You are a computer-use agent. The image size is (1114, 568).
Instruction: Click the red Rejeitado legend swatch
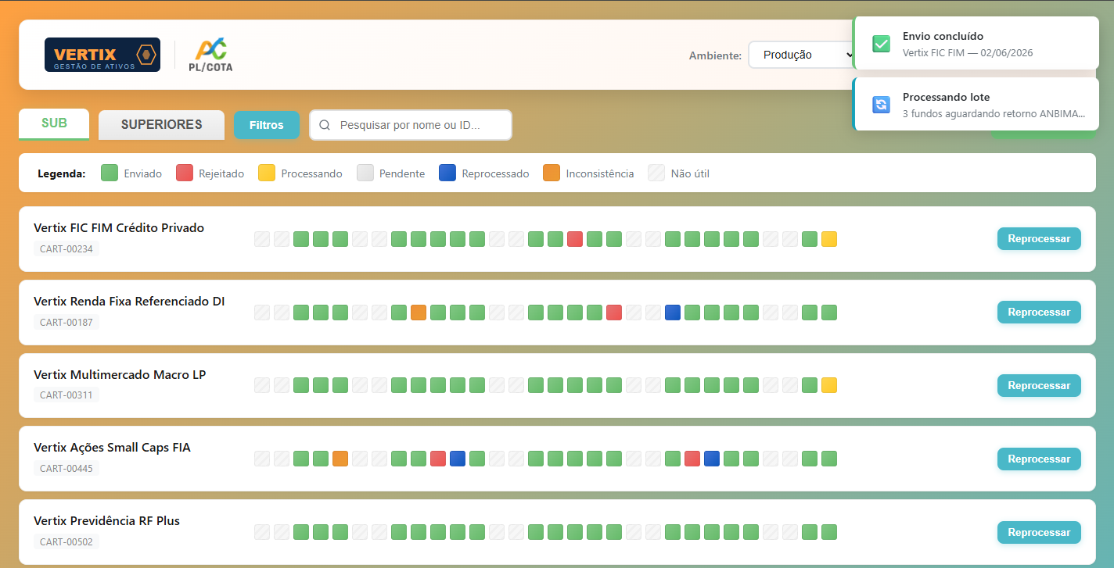(x=185, y=173)
